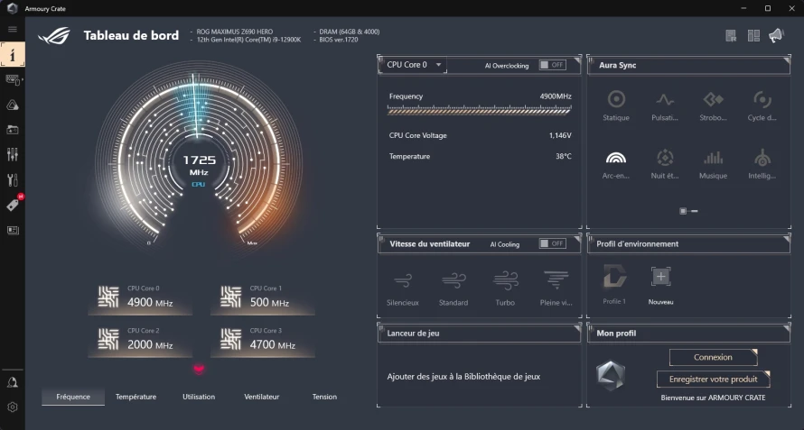Image resolution: width=804 pixels, height=430 pixels.
Task: Open user center icon at sidebar bottom
Action: click(13, 383)
